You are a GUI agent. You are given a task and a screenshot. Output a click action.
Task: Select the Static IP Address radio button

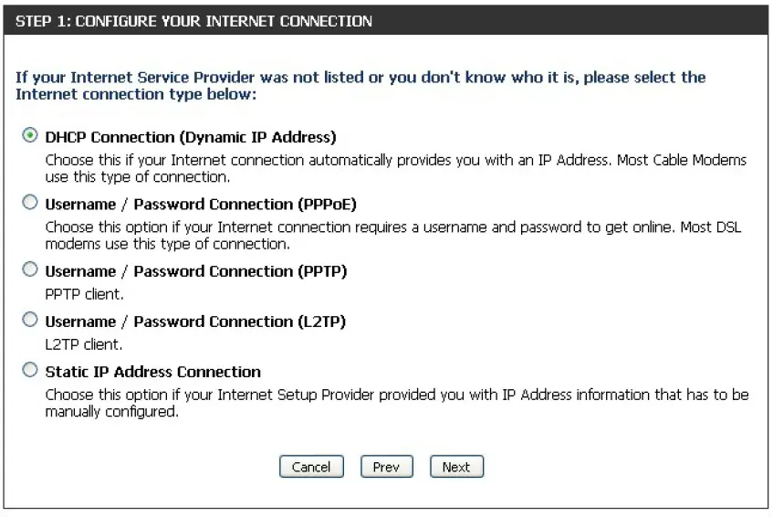pyautogui.click(x=30, y=371)
